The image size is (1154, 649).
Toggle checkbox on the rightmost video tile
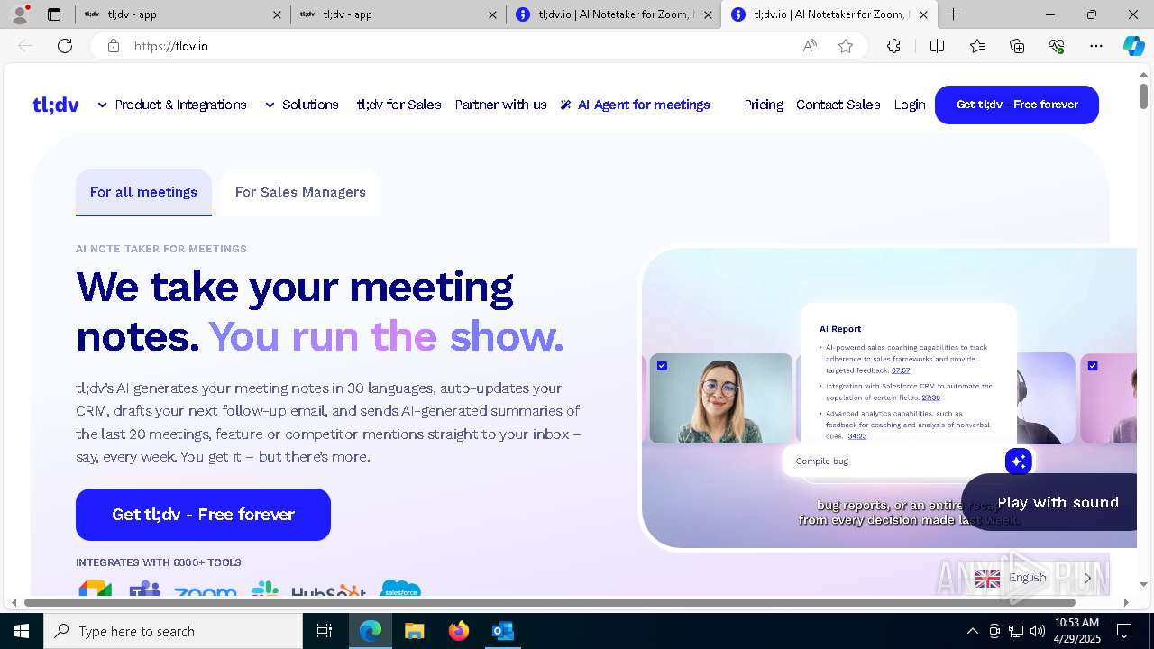click(x=1093, y=365)
